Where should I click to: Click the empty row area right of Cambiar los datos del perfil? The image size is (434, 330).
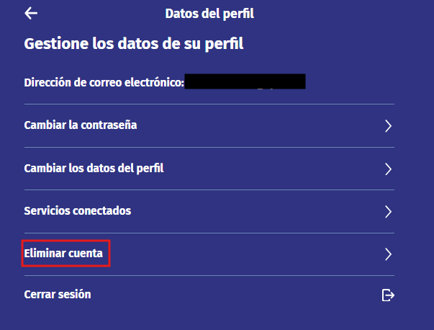coord(274,169)
